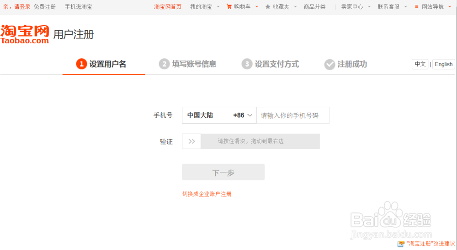
Task: Focus the phone number input field
Action: [292, 115]
